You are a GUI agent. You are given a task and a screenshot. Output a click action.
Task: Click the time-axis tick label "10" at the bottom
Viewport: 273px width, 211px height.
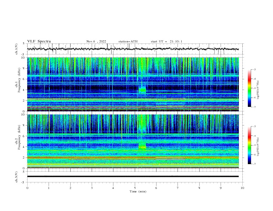[242, 188]
